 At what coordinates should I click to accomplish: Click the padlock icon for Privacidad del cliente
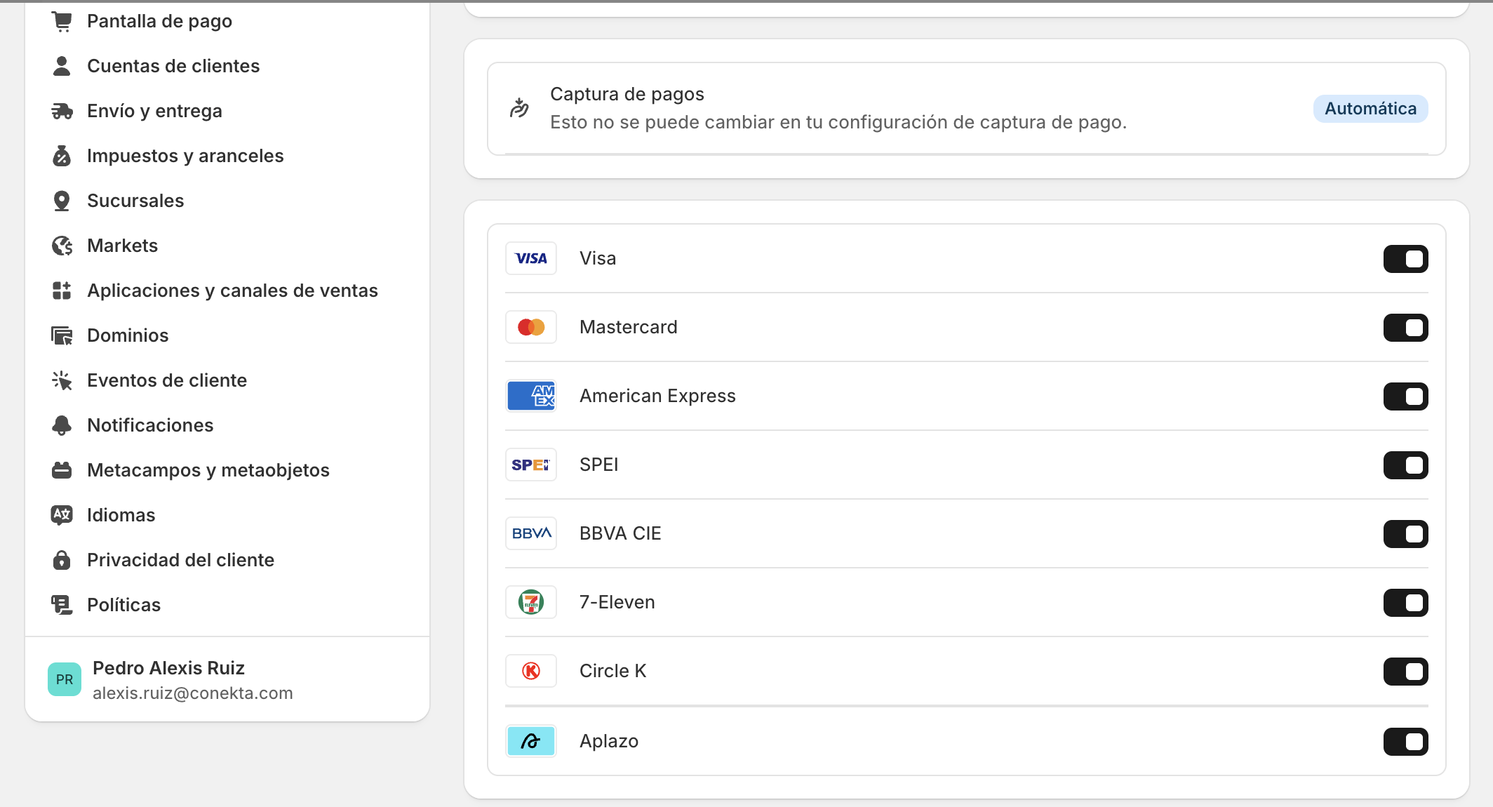pyautogui.click(x=62, y=560)
